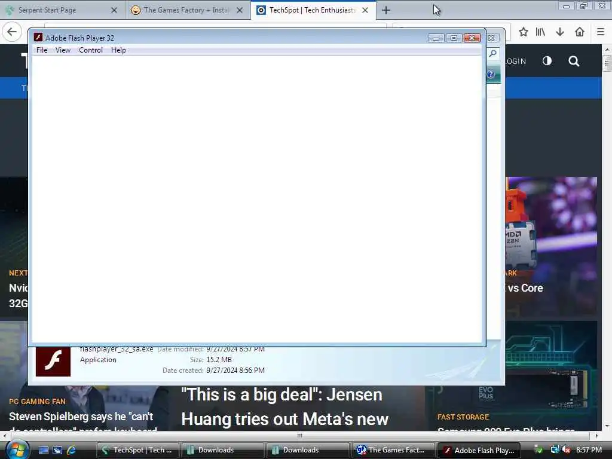Switch to The Games Fact... taskbar button
Screen dimensions: 612x459
pos(393,450)
